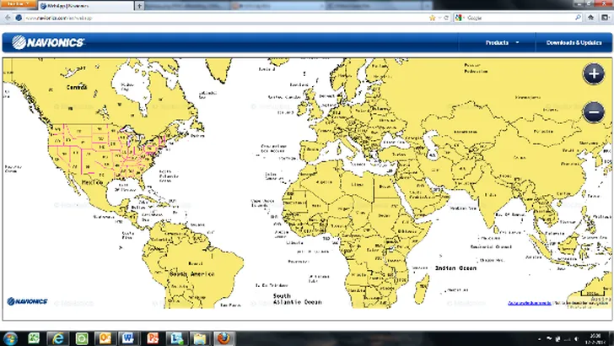Image resolution: width=614 pixels, height=346 pixels.
Task: Launch Microsoft Word from the taskbar
Action: point(124,337)
